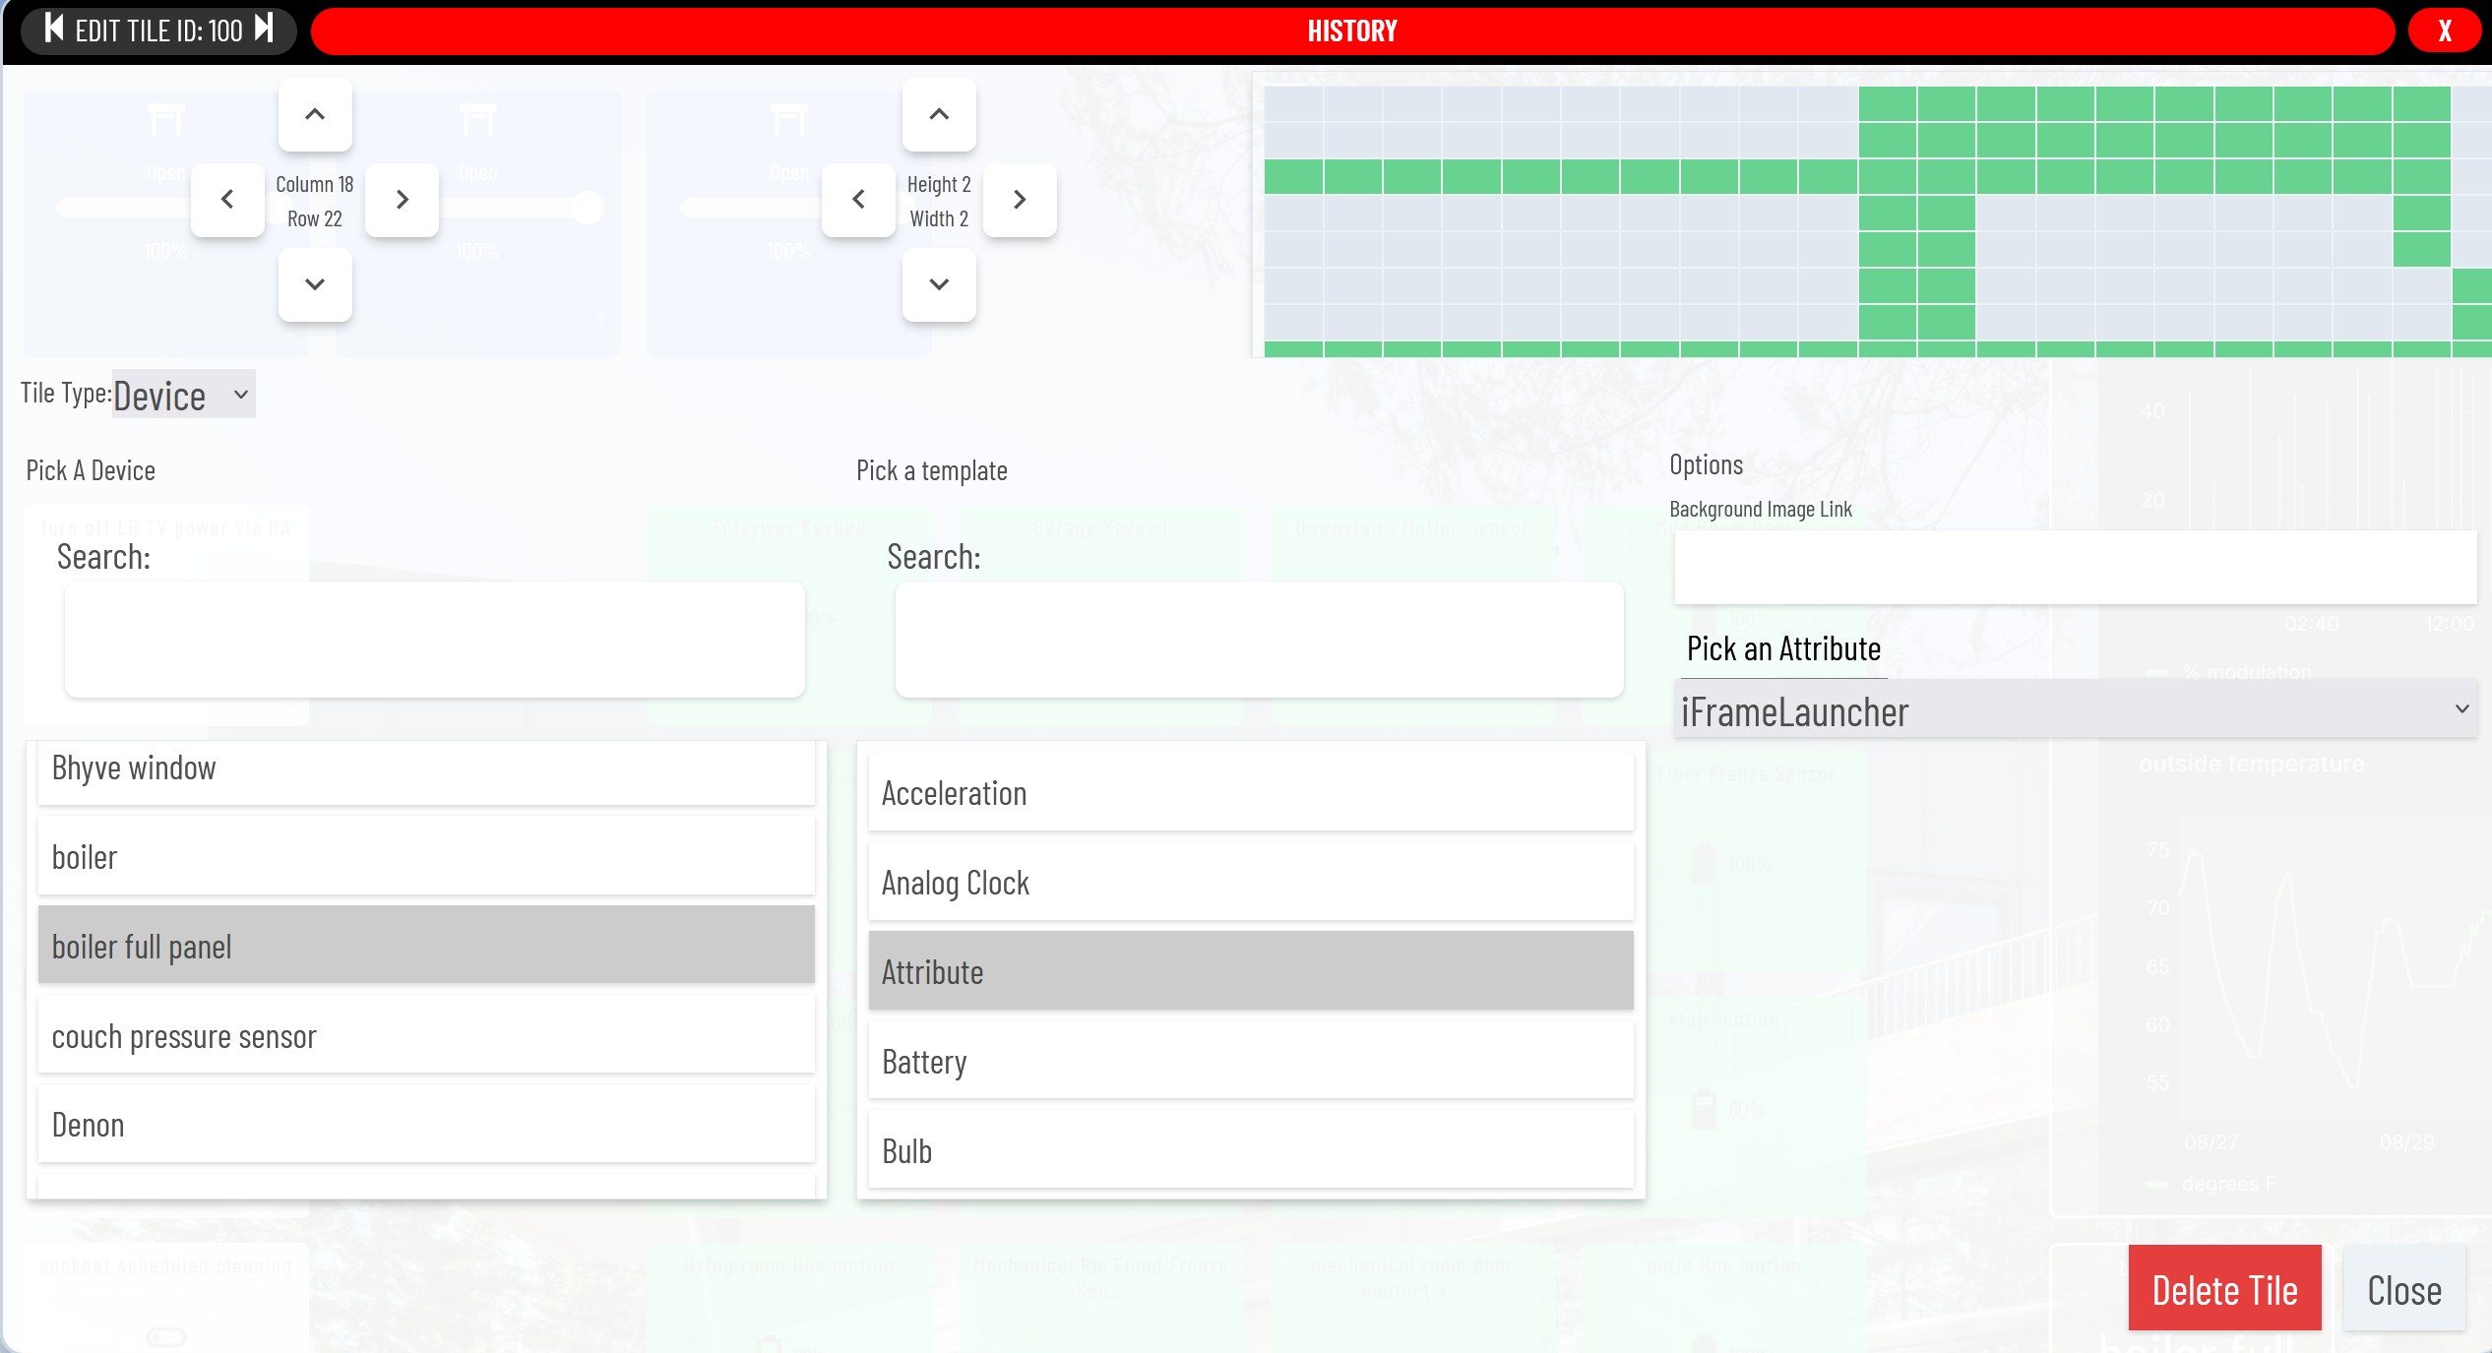Move tile up with Column/Row up arrow
This screenshot has height=1353, width=2492.
click(315, 114)
